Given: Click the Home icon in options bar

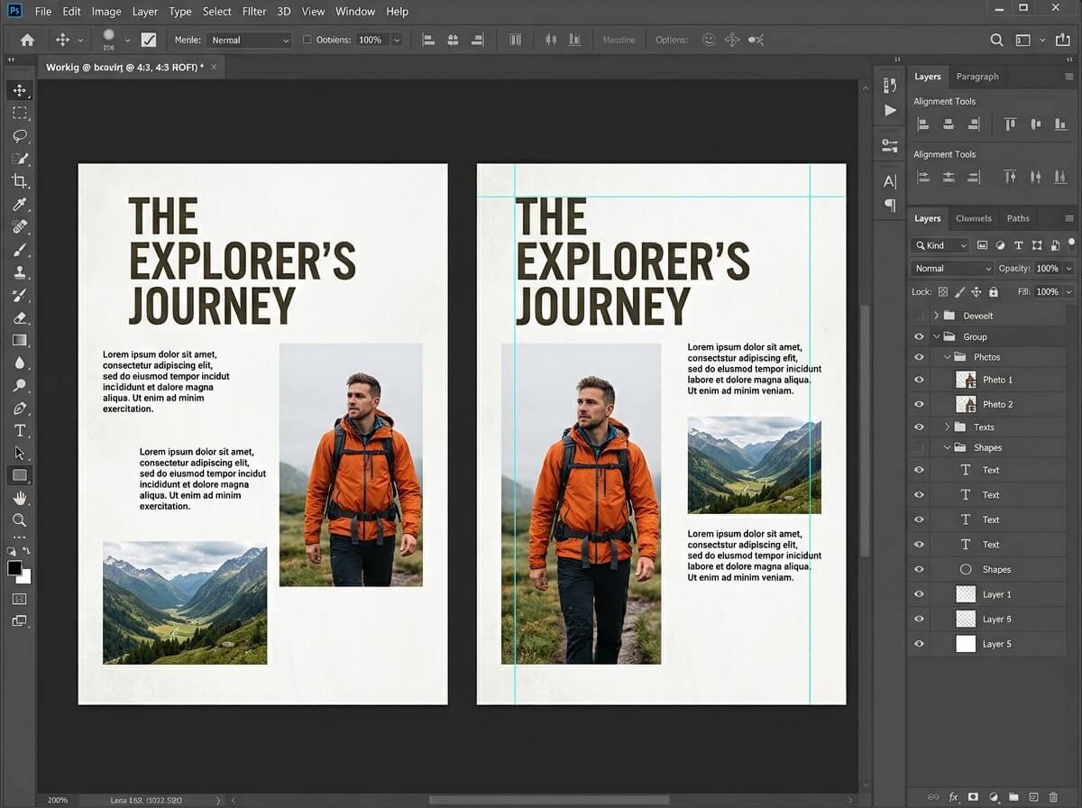Looking at the screenshot, I should (27, 40).
